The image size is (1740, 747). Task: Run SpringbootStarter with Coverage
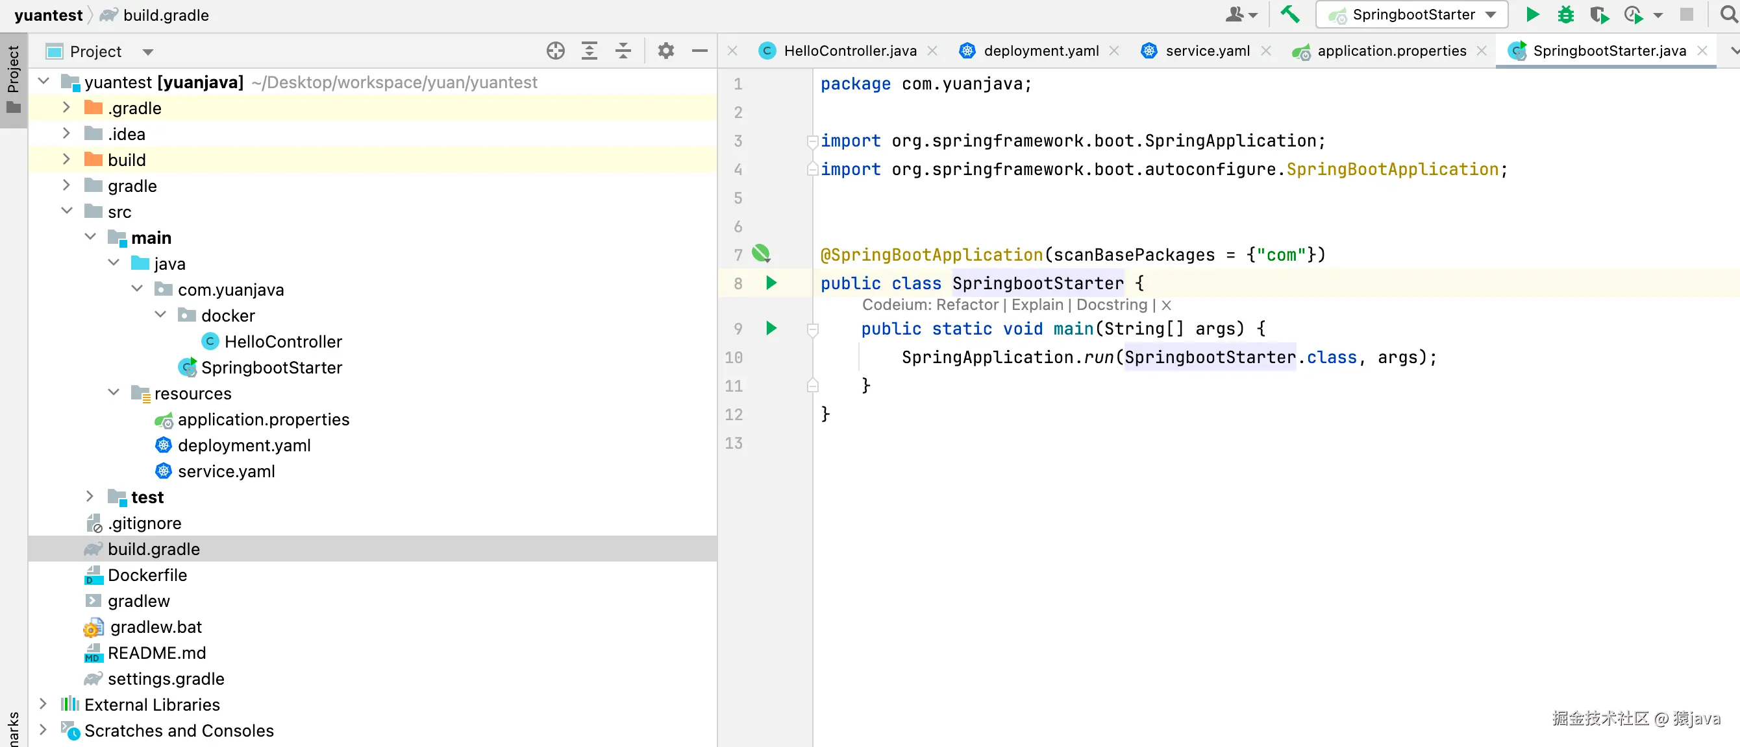point(1600,14)
